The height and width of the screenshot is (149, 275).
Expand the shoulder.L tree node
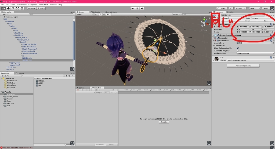point(13,33)
